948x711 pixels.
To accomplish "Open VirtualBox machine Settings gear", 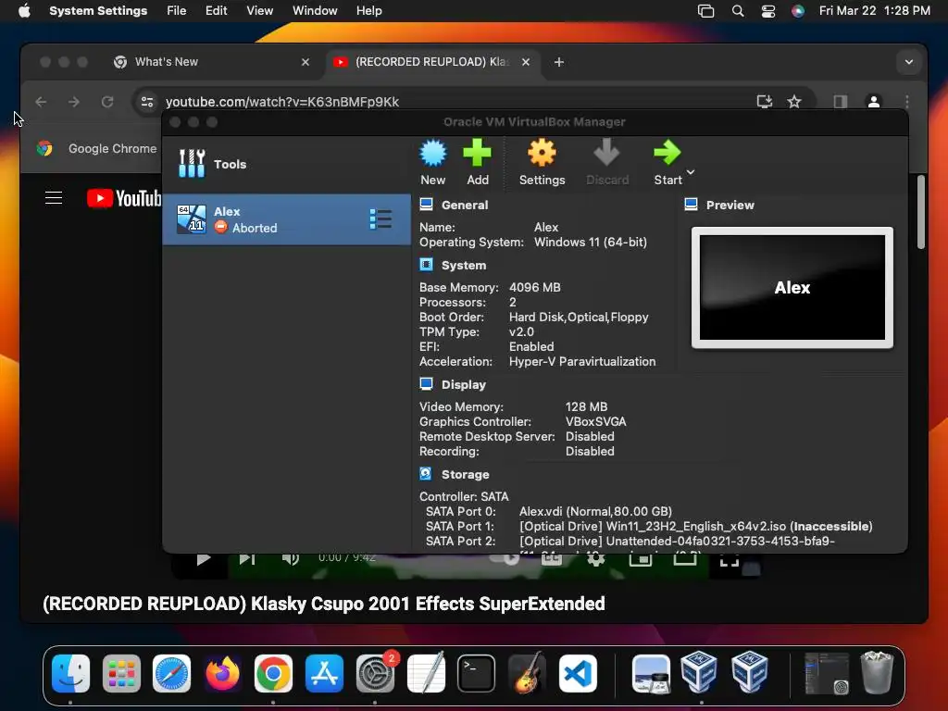I will [x=542, y=162].
